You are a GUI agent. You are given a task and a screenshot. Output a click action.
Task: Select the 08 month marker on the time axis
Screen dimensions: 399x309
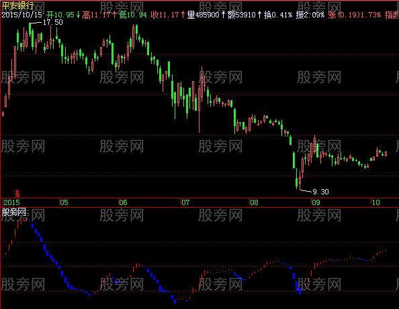pyautogui.click(x=254, y=202)
